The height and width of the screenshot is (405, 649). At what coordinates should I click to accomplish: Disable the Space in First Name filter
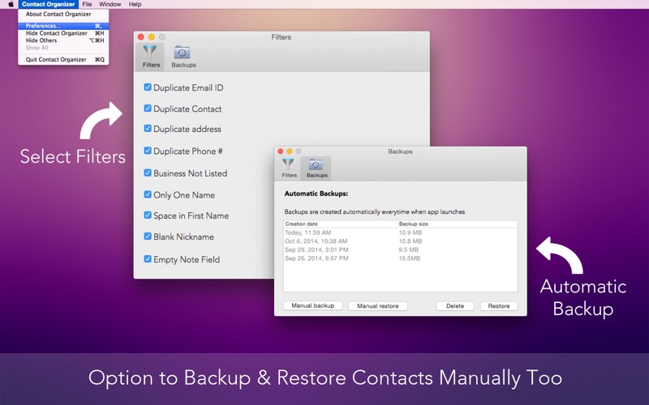(x=148, y=215)
